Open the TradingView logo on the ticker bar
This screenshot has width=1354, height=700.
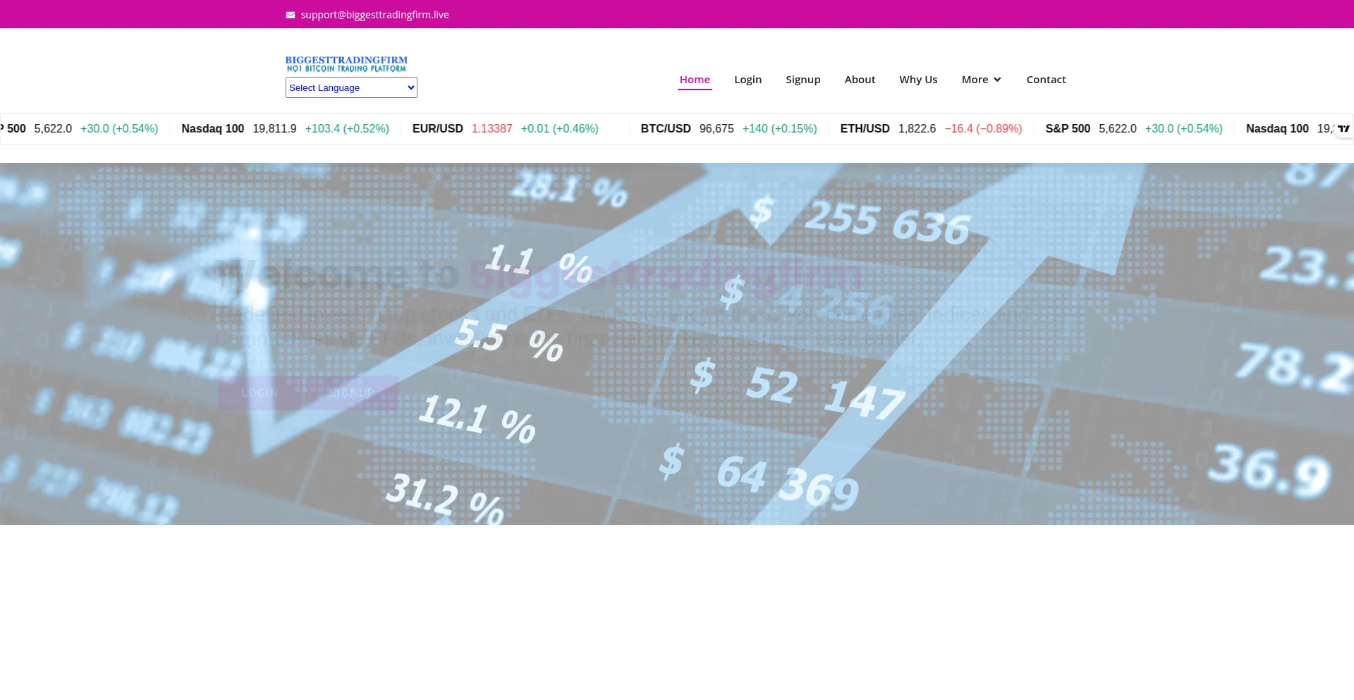click(1343, 129)
